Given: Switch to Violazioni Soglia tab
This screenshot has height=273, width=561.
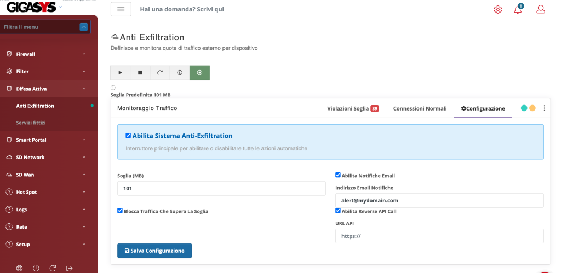Looking at the screenshot, I should tap(353, 108).
